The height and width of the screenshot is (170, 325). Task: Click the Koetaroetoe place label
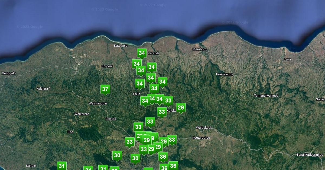pos(201,138)
